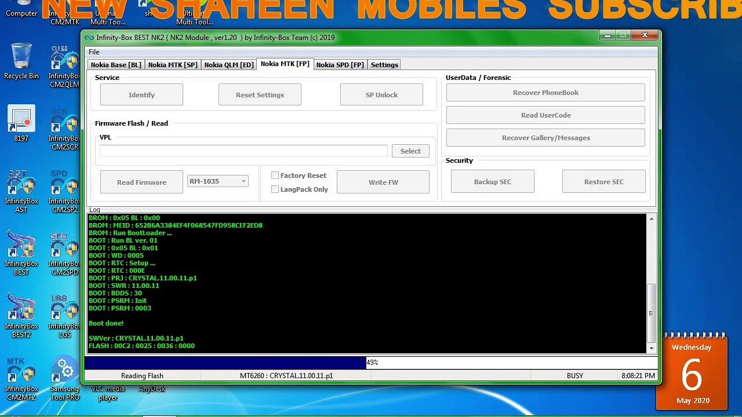Click 'SWVer : CRYSTAL.11.00.11.p1' log line
The width and height of the screenshot is (742, 417).
[x=136, y=338]
